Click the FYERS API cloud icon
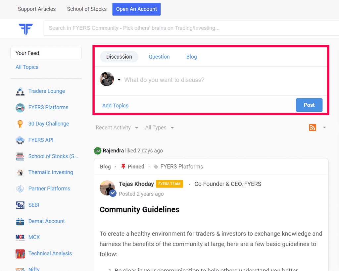Viewport: 339px width, 271px height. tap(20, 140)
